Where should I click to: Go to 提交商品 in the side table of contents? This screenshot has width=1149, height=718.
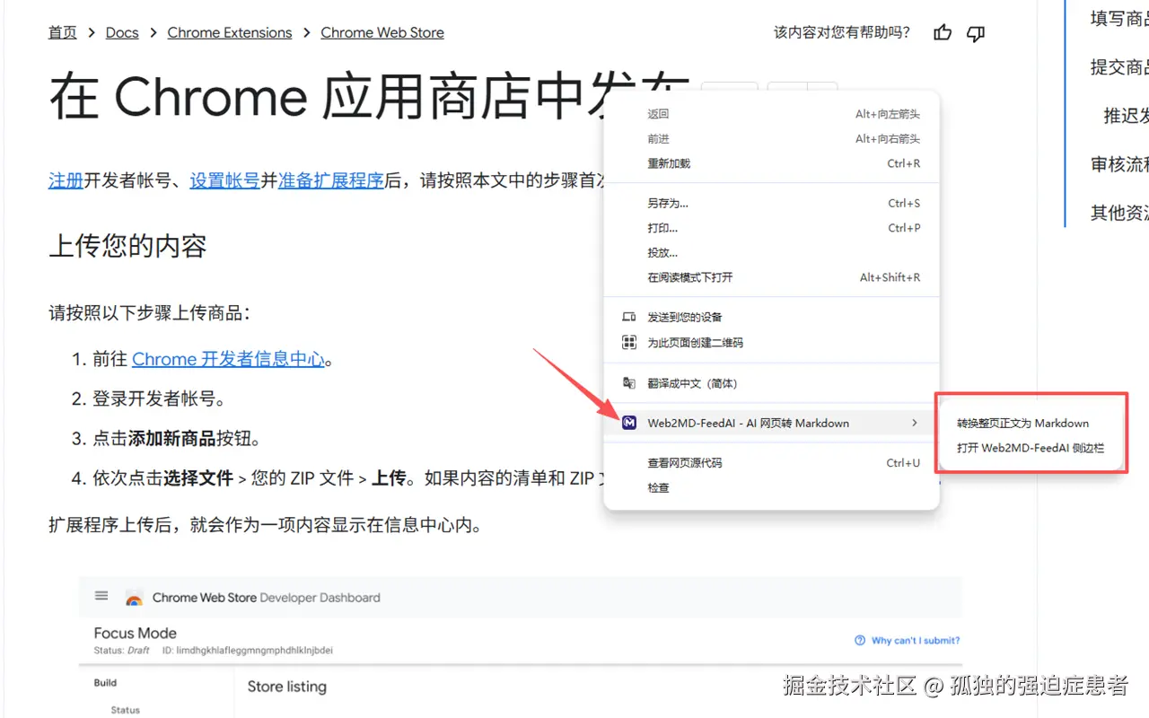tap(1119, 66)
